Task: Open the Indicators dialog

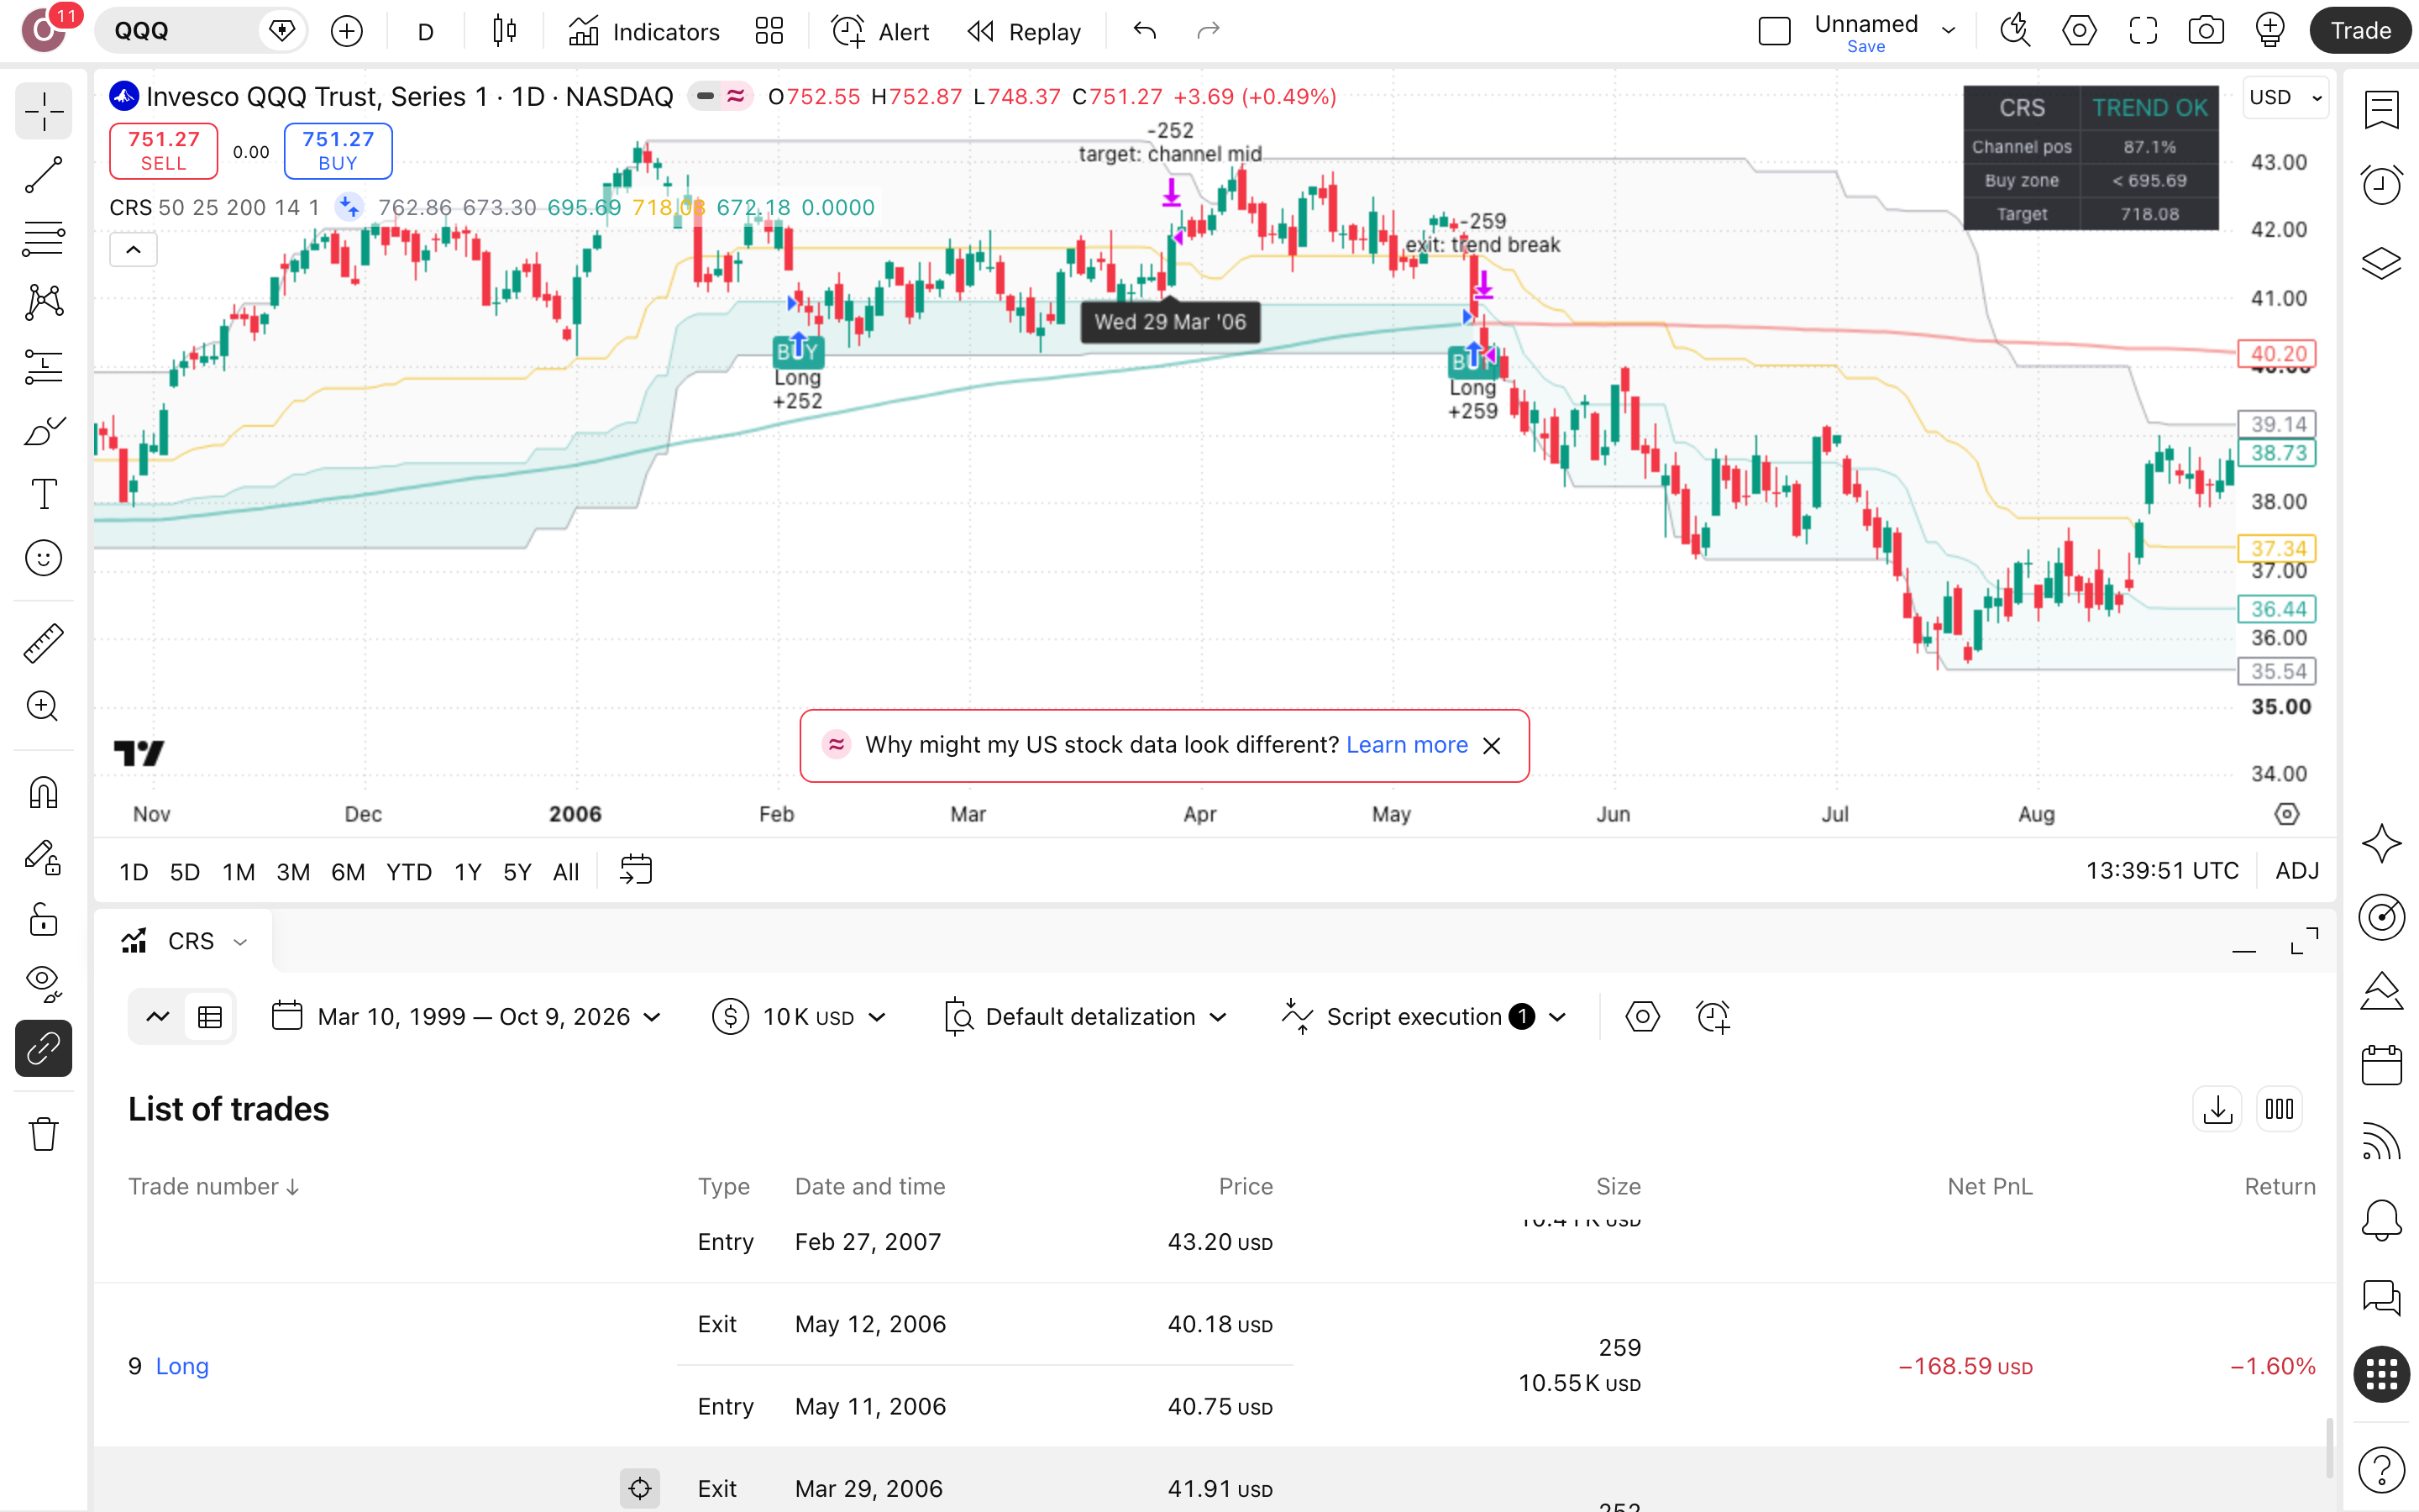Action: pyautogui.click(x=645, y=31)
